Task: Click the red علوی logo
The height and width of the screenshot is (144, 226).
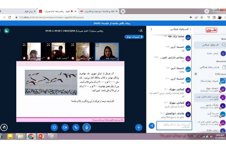Action: (x=211, y=30)
